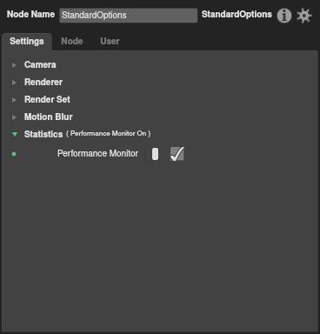Screen dimensions: 320x334
Task: Click the StandardOptions label beside the info icon
Action: [237, 15]
